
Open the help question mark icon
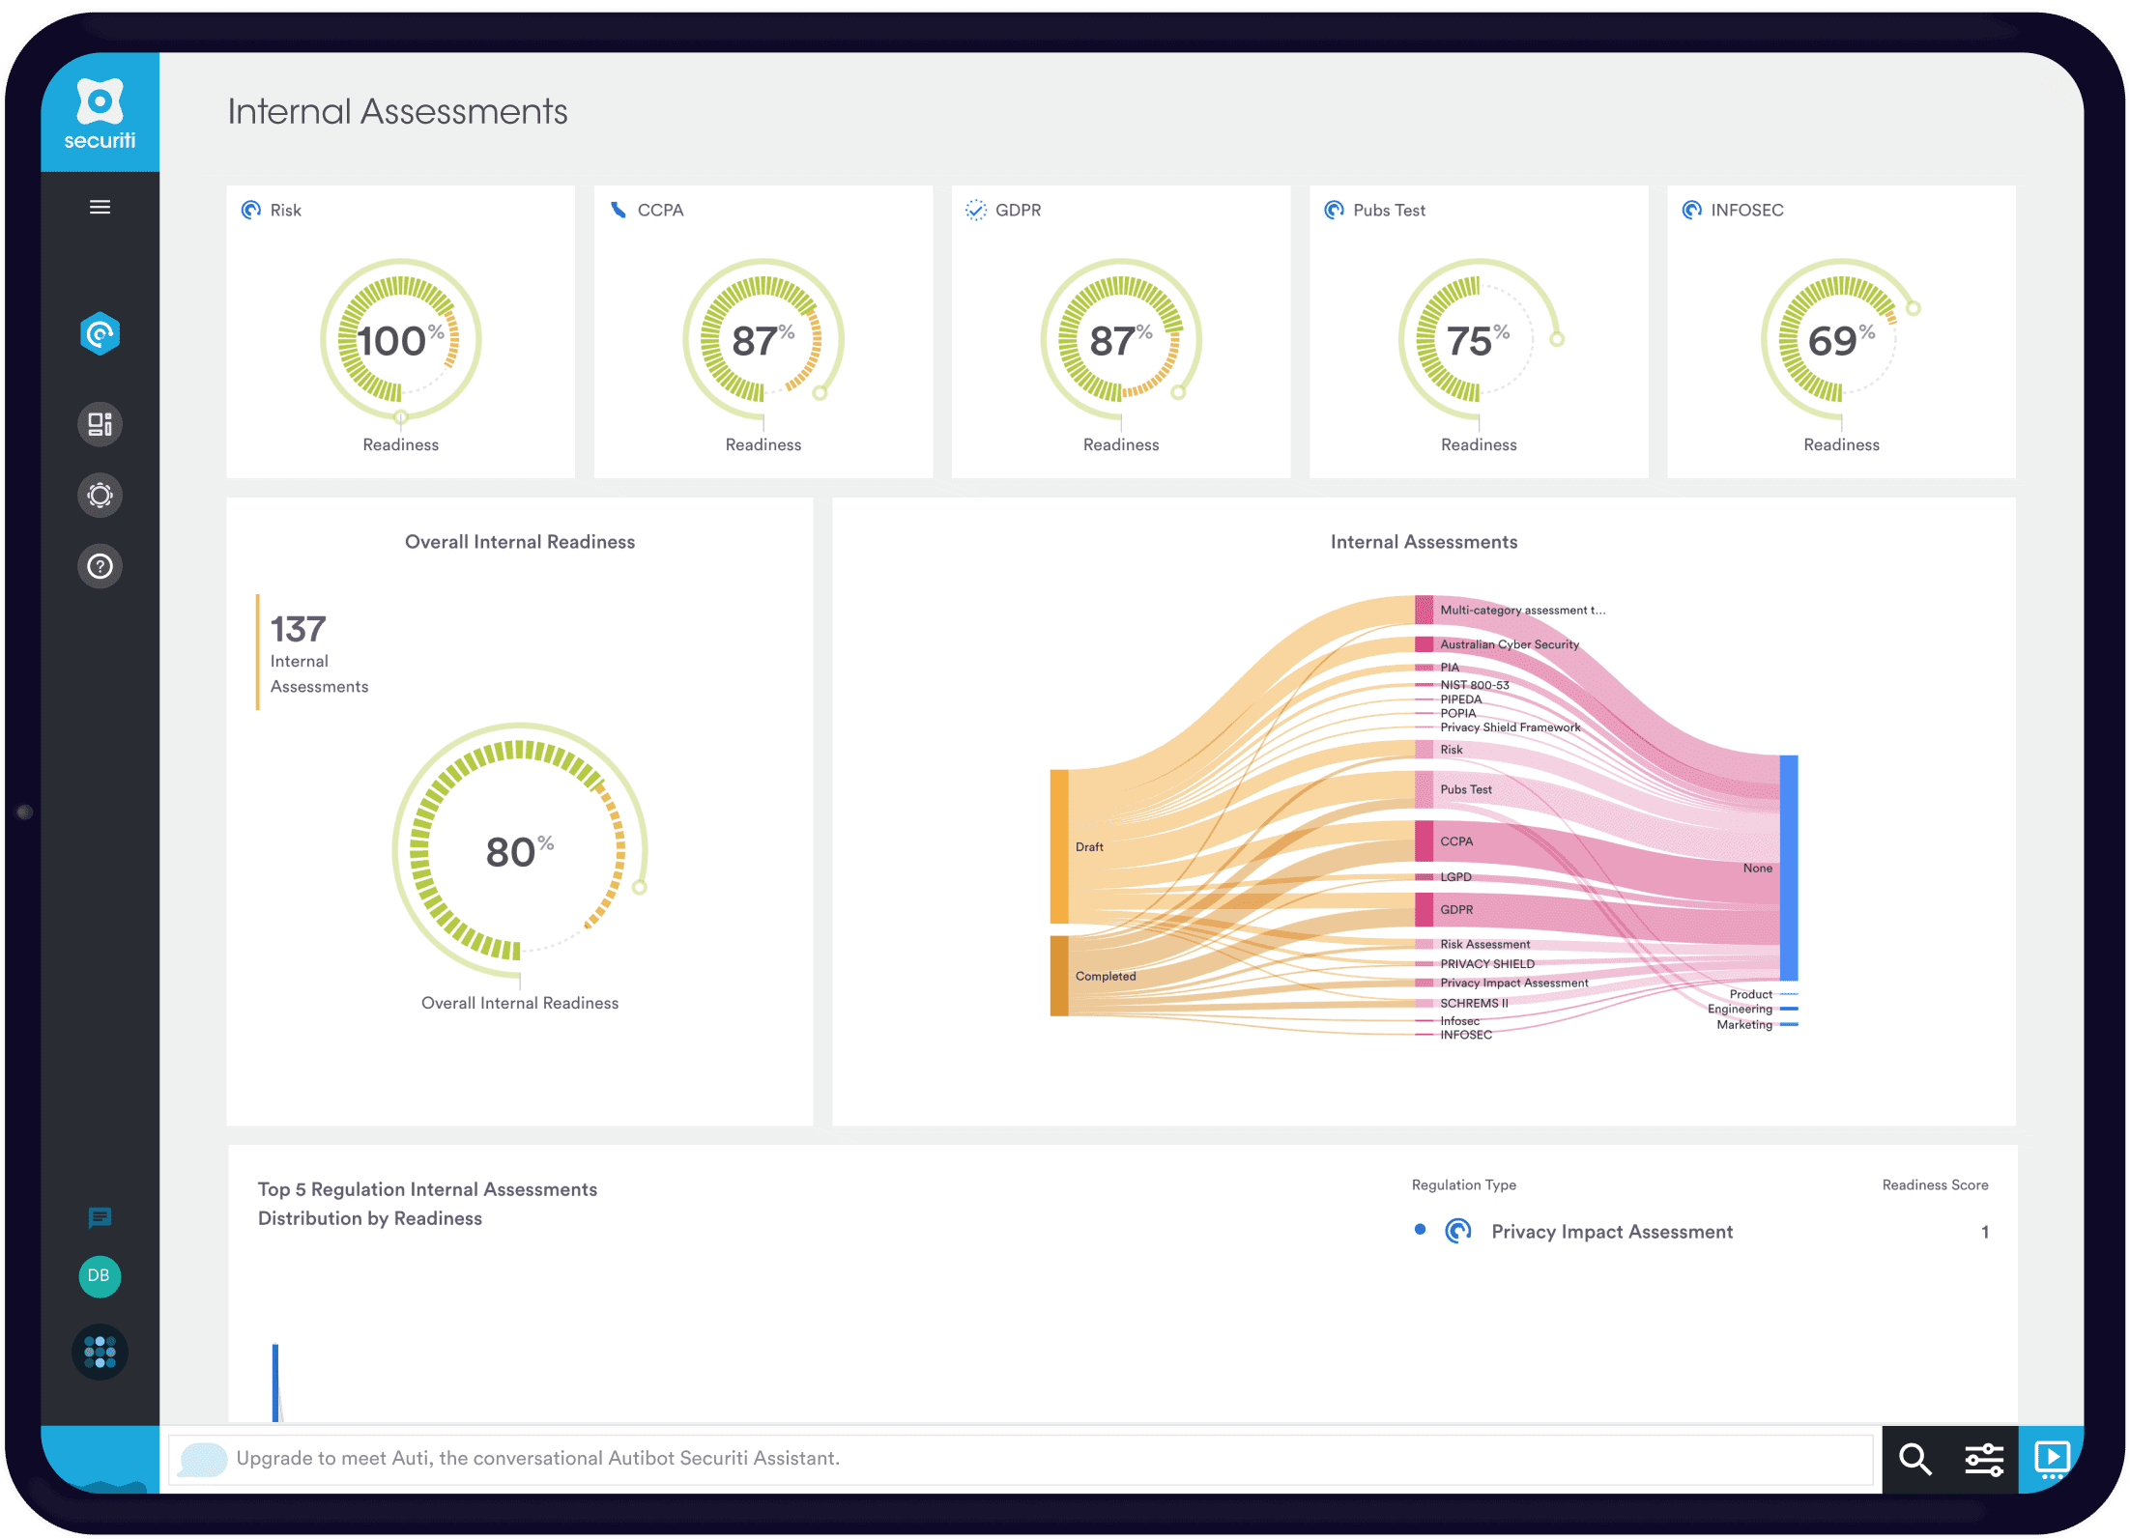click(x=100, y=566)
